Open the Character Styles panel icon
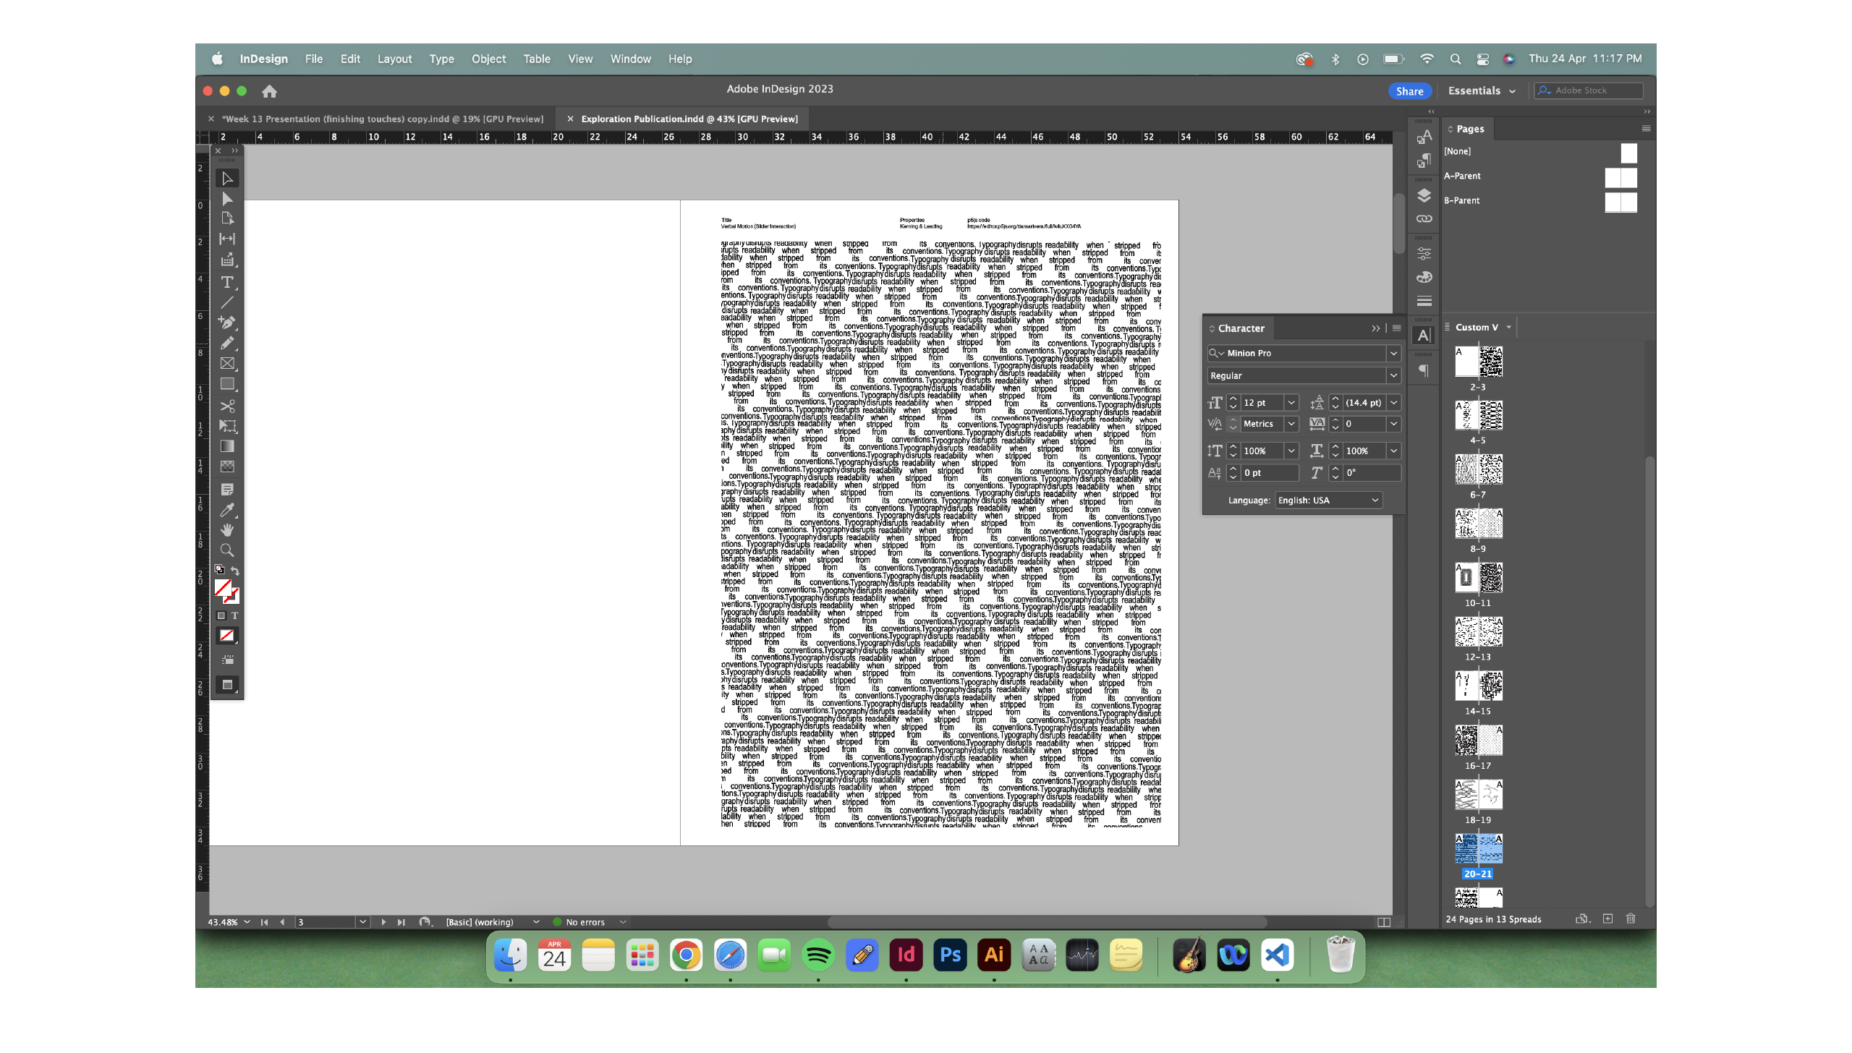The image size is (1852, 1053). point(1424,137)
